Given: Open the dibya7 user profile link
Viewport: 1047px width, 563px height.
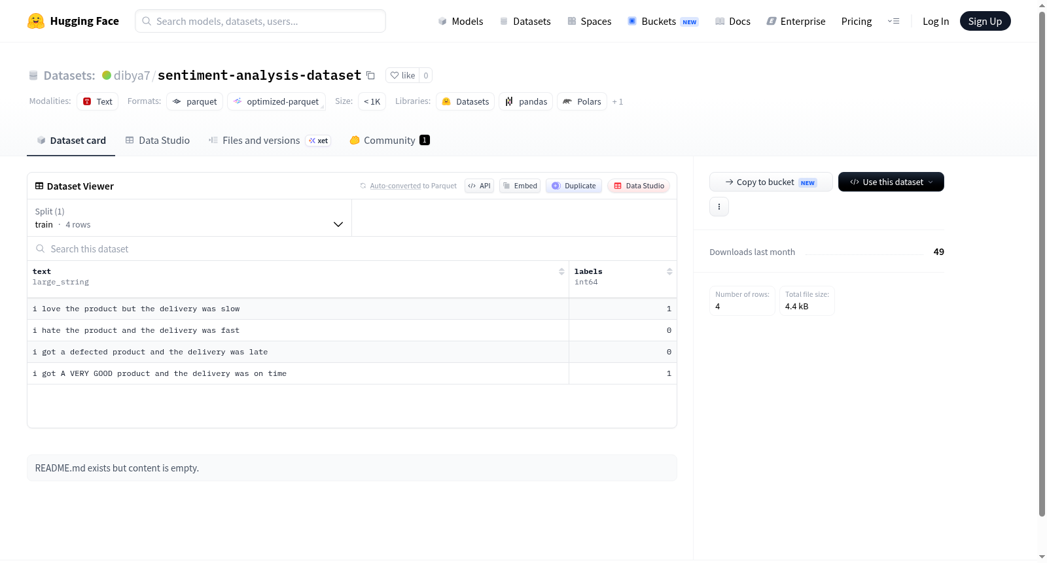Looking at the screenshot, I should pyautogui.click(x=132, y=75).
